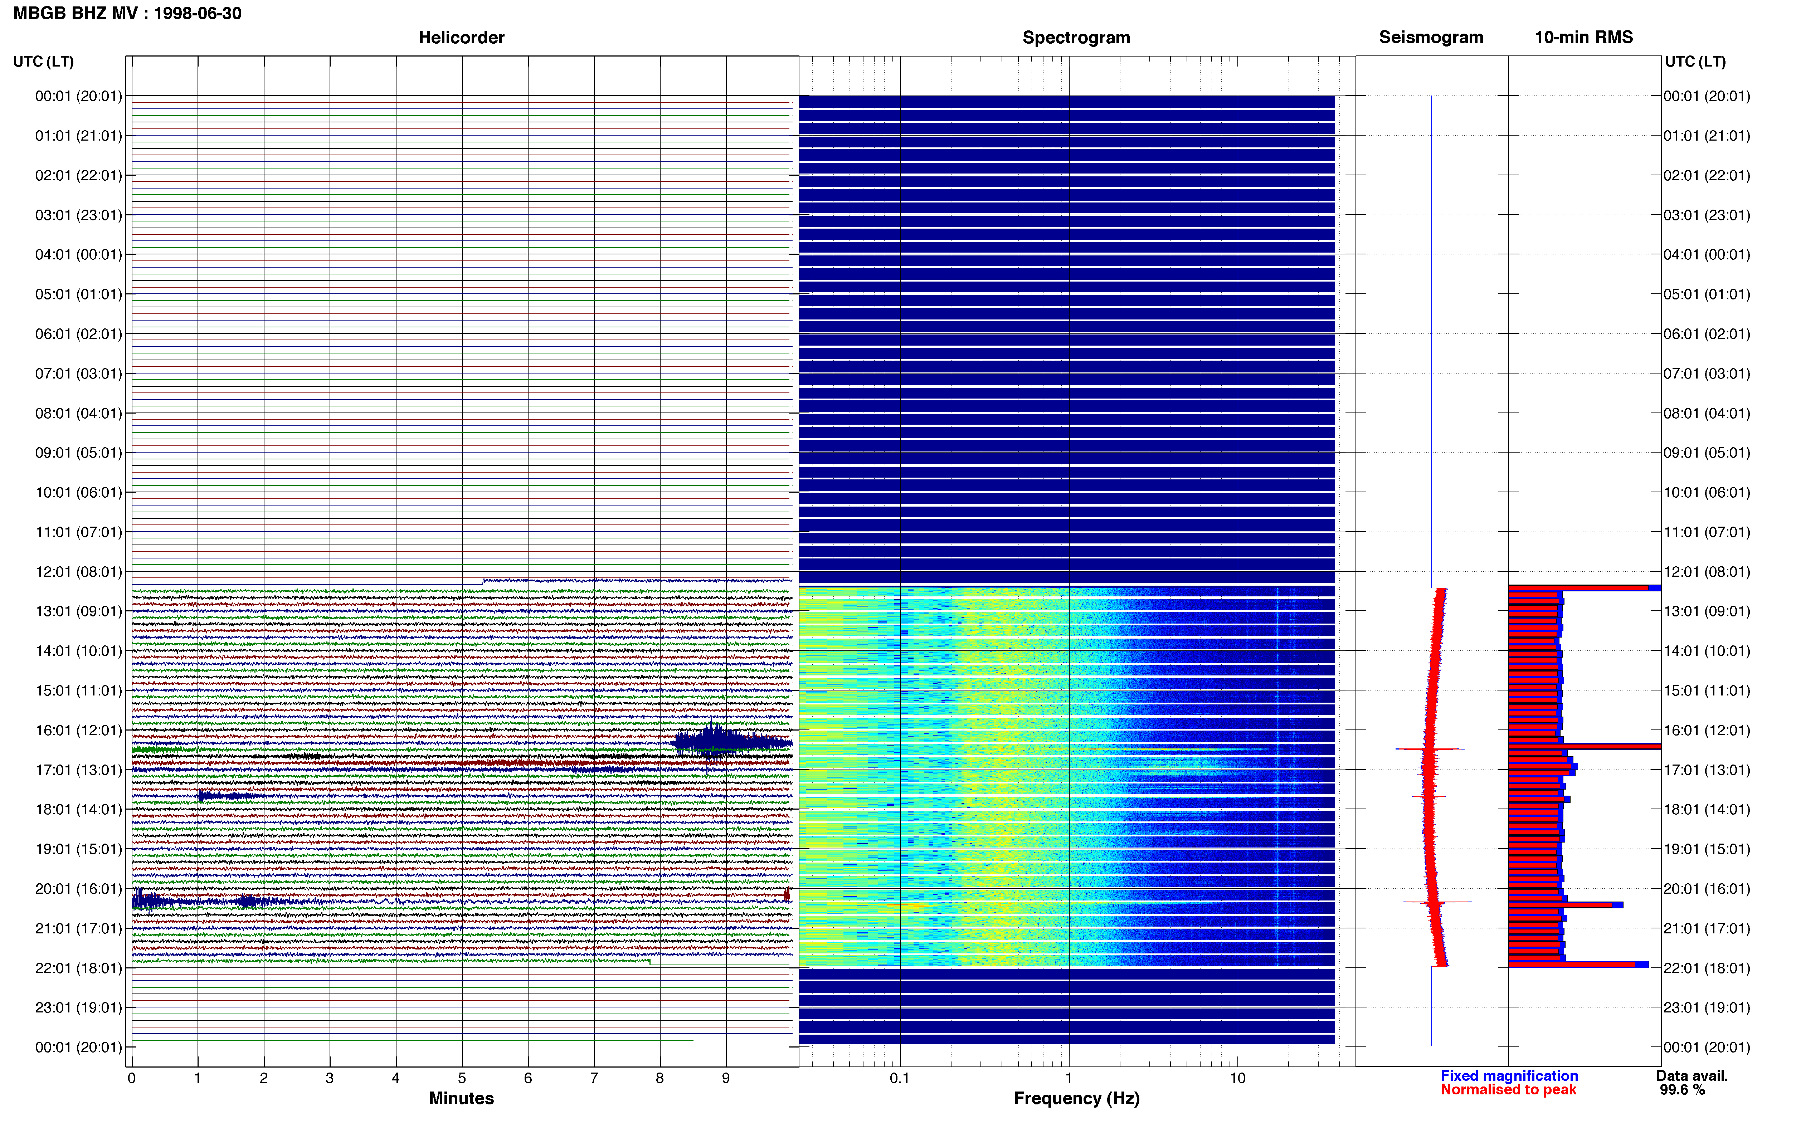
Task: Click left time label '10:01 (06:01)'
Action: pos(79,492)
